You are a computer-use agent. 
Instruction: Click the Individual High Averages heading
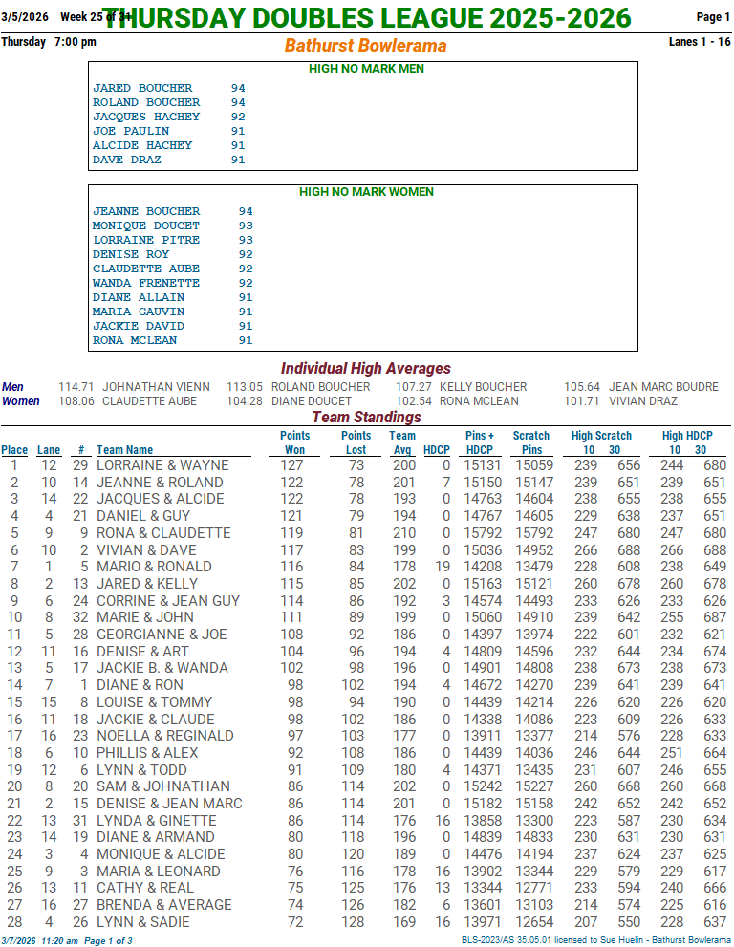pos(366,368)
